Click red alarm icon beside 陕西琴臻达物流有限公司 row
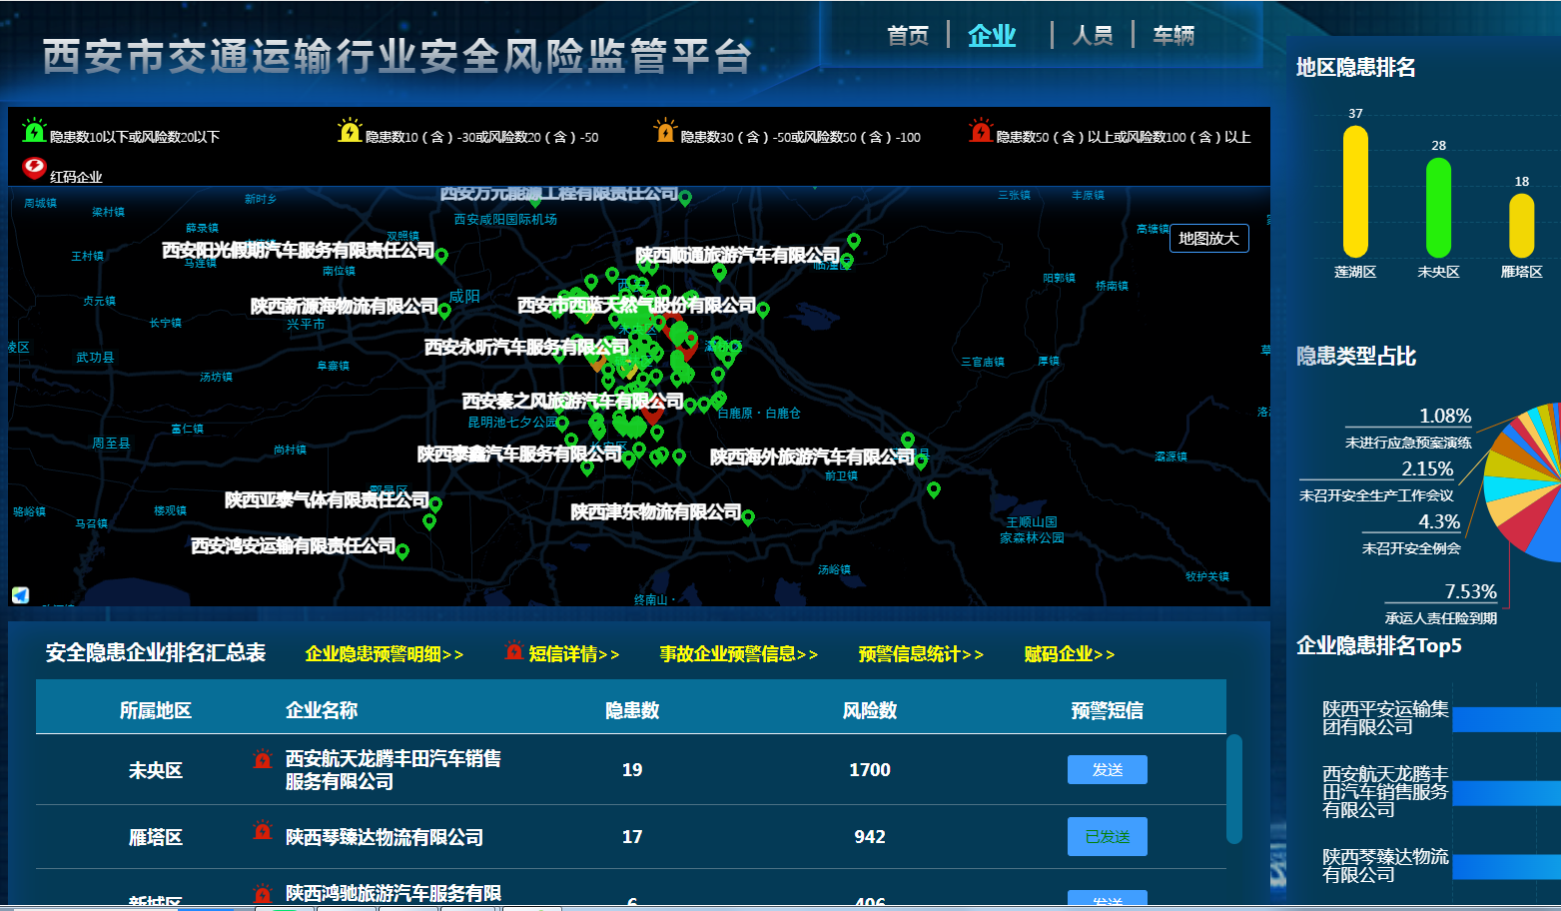 click(x=263, y=830)
